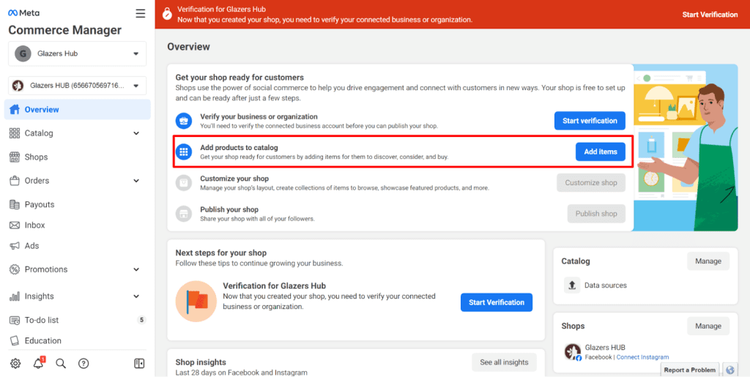Click the Meta logo

tap(24, 13)
